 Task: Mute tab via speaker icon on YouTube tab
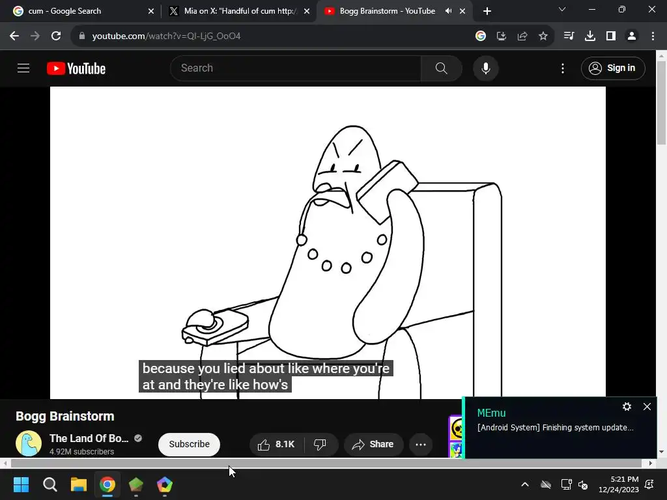tap(448, 11)
